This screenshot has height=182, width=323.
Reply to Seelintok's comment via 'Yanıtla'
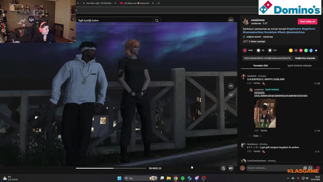[x=257, y=83]
